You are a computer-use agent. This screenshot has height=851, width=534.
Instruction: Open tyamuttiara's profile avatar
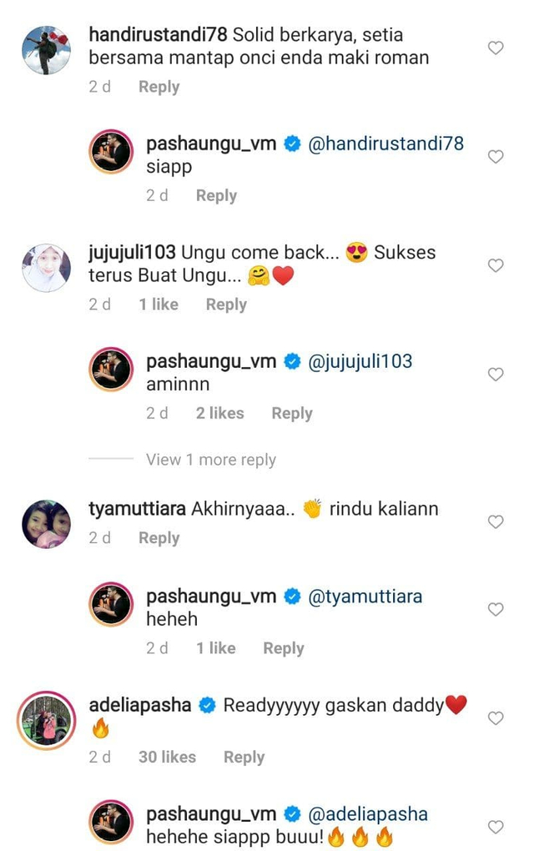(46, 524)
